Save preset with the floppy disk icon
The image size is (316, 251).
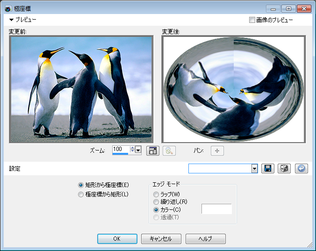tap(268, 168)
